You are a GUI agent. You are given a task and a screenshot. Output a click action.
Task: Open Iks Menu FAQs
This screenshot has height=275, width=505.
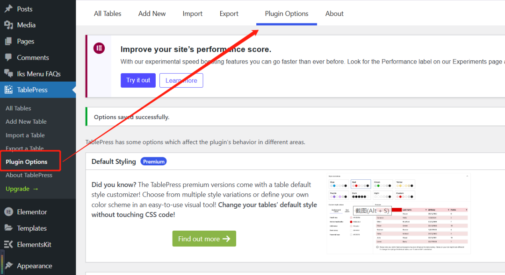click(x=38, y=74)
